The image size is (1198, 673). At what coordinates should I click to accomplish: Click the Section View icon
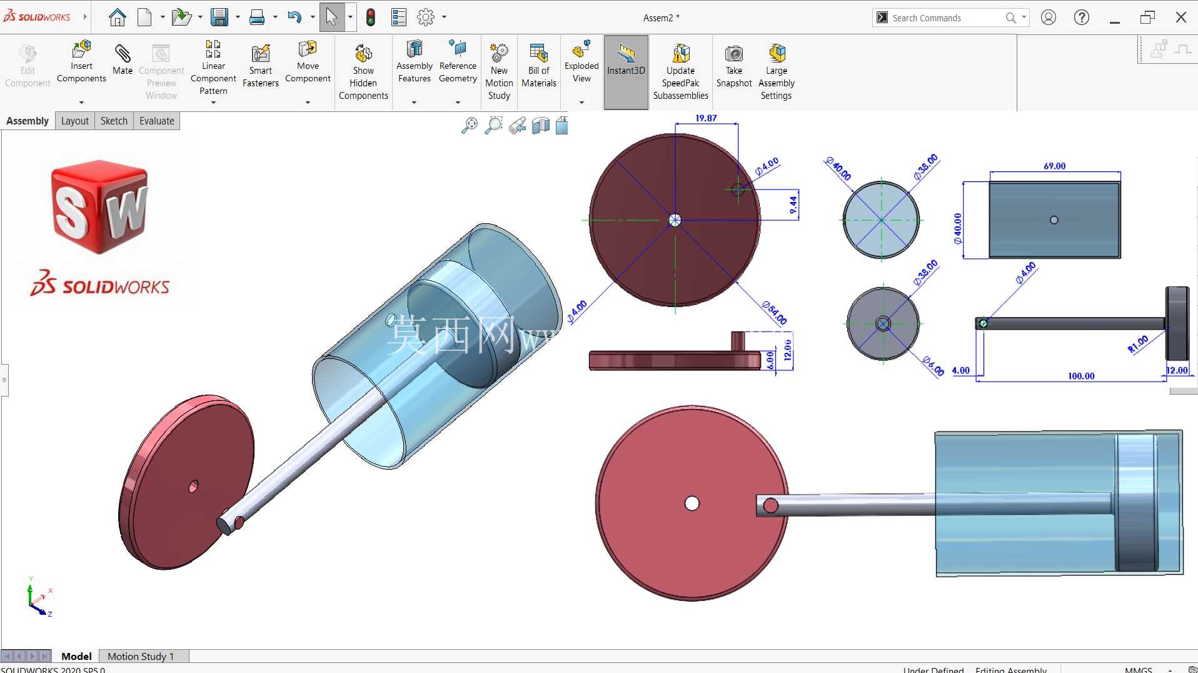tap(541, 126)
